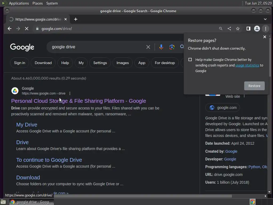
Task: Open the Google logo homepage
Action: click(22, 47)
